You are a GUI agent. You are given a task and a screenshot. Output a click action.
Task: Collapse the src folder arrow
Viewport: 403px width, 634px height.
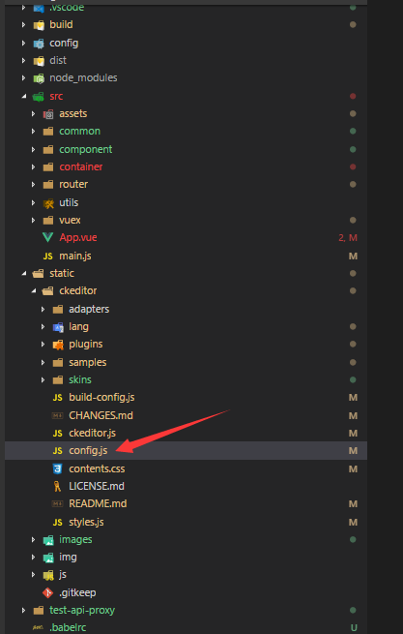pos(24,96)
